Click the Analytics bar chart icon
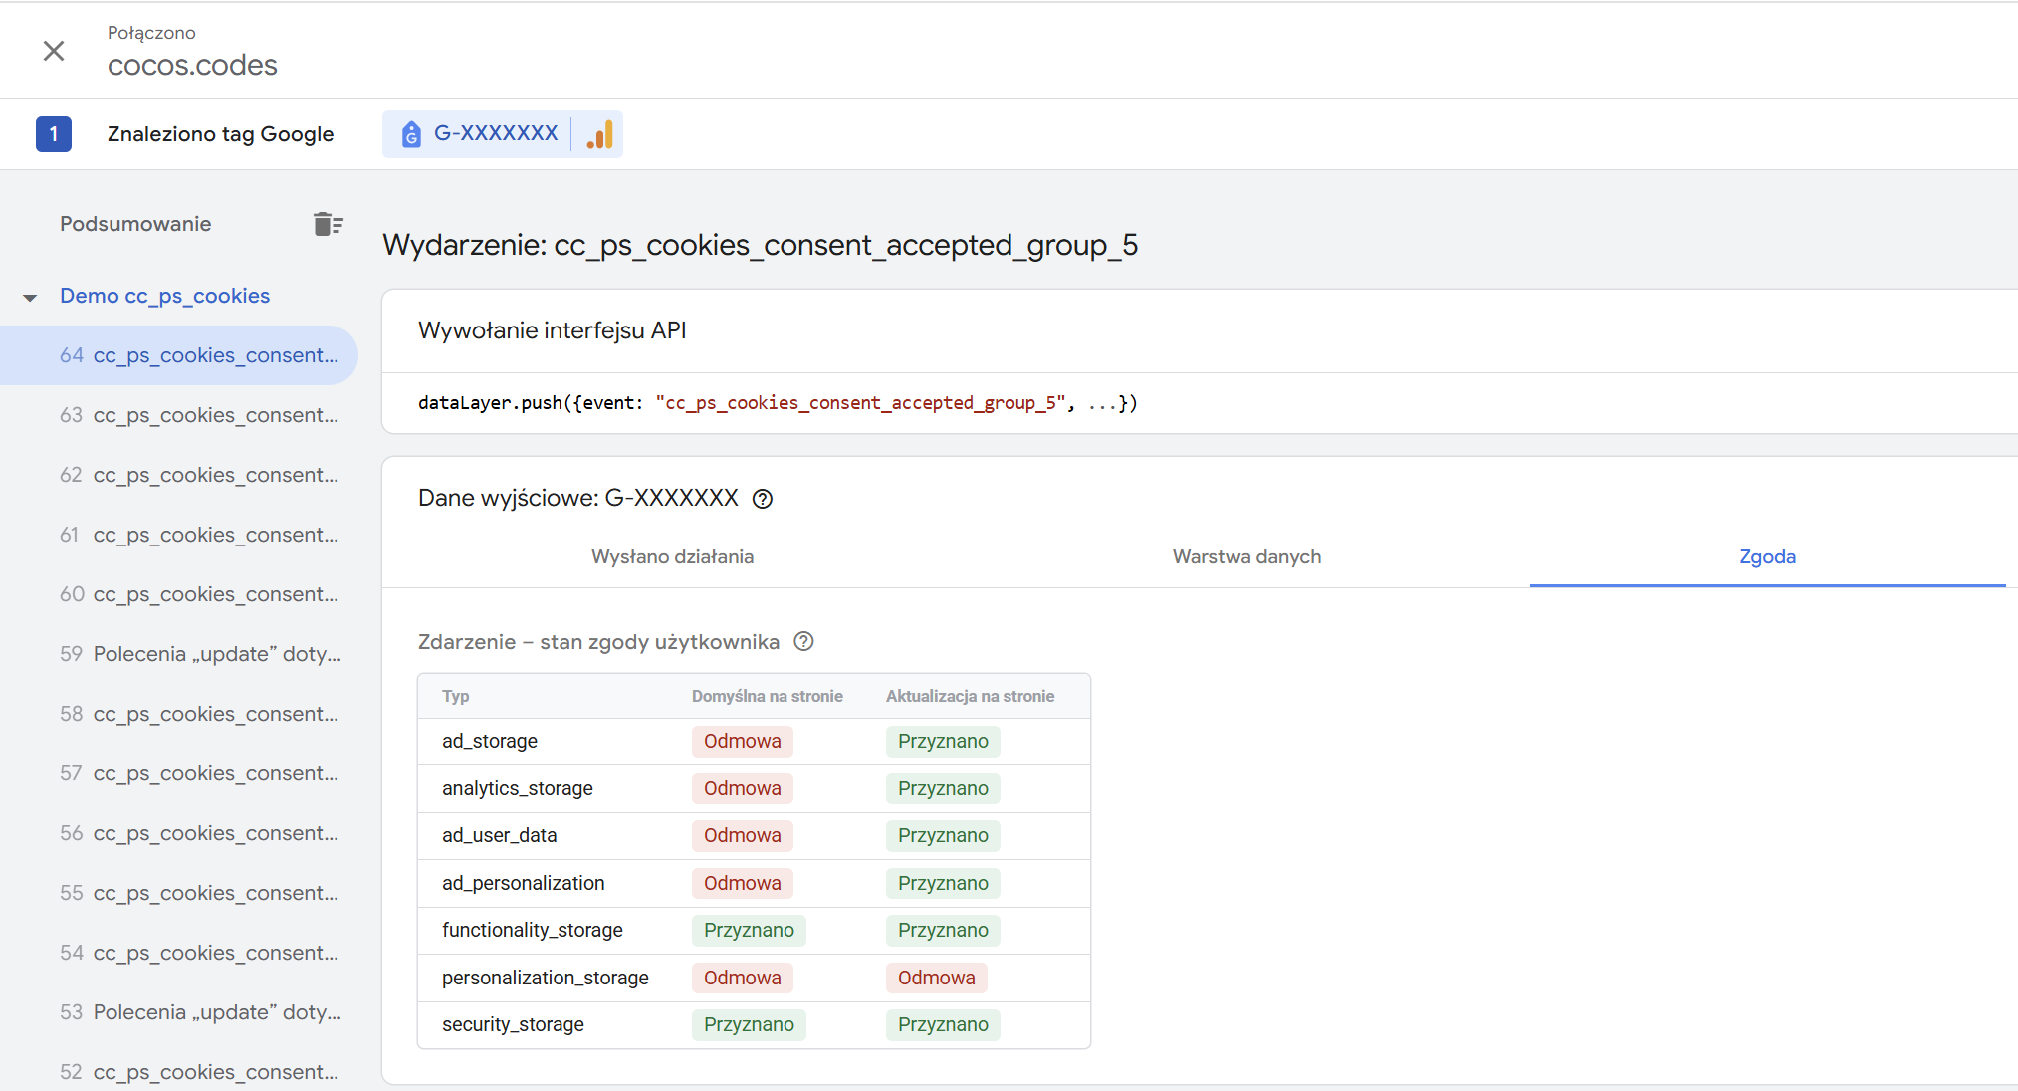This screenshot has height=1091, width=2018. pyautogui.click(x=599, y=134)
